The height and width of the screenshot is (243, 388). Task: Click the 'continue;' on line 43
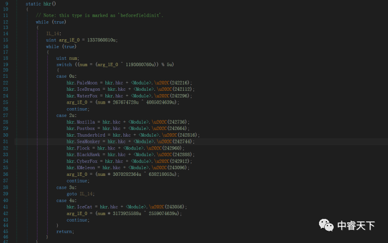point(78,220)
